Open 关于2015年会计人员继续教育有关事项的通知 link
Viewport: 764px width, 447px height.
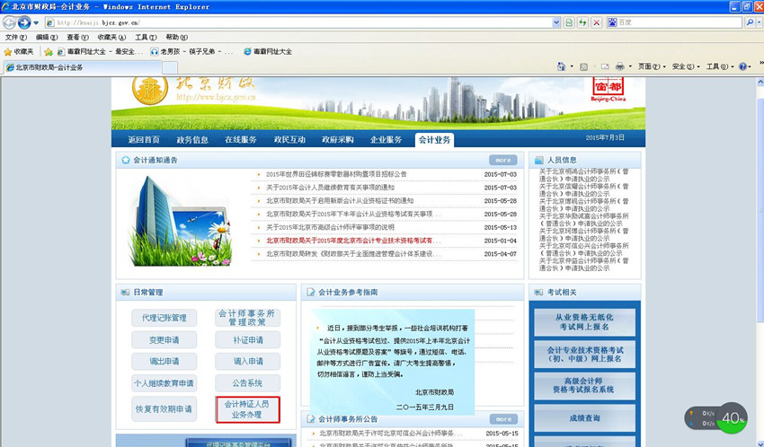pyautogui.click(x=331, y=188)
